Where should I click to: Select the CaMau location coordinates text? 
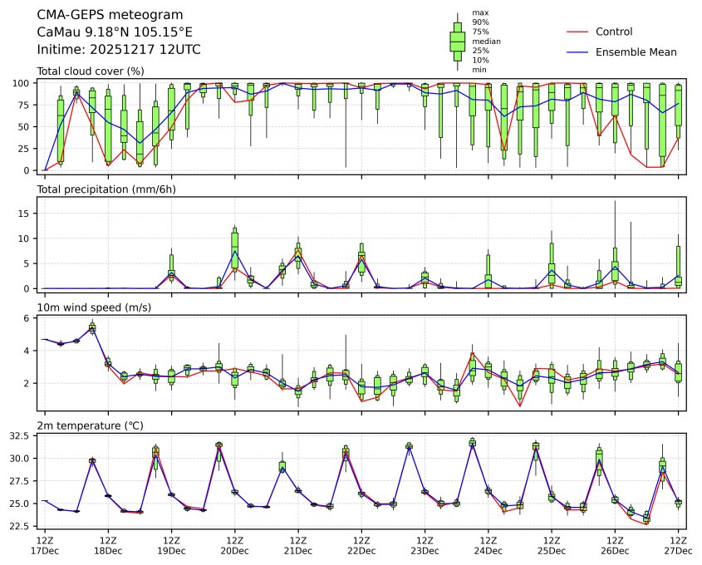click(x=115, y=32)
